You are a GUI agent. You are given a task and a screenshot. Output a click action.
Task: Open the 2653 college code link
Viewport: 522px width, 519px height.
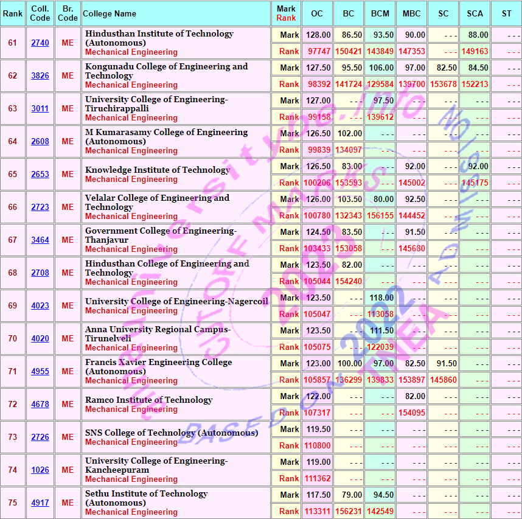[40, 175]
